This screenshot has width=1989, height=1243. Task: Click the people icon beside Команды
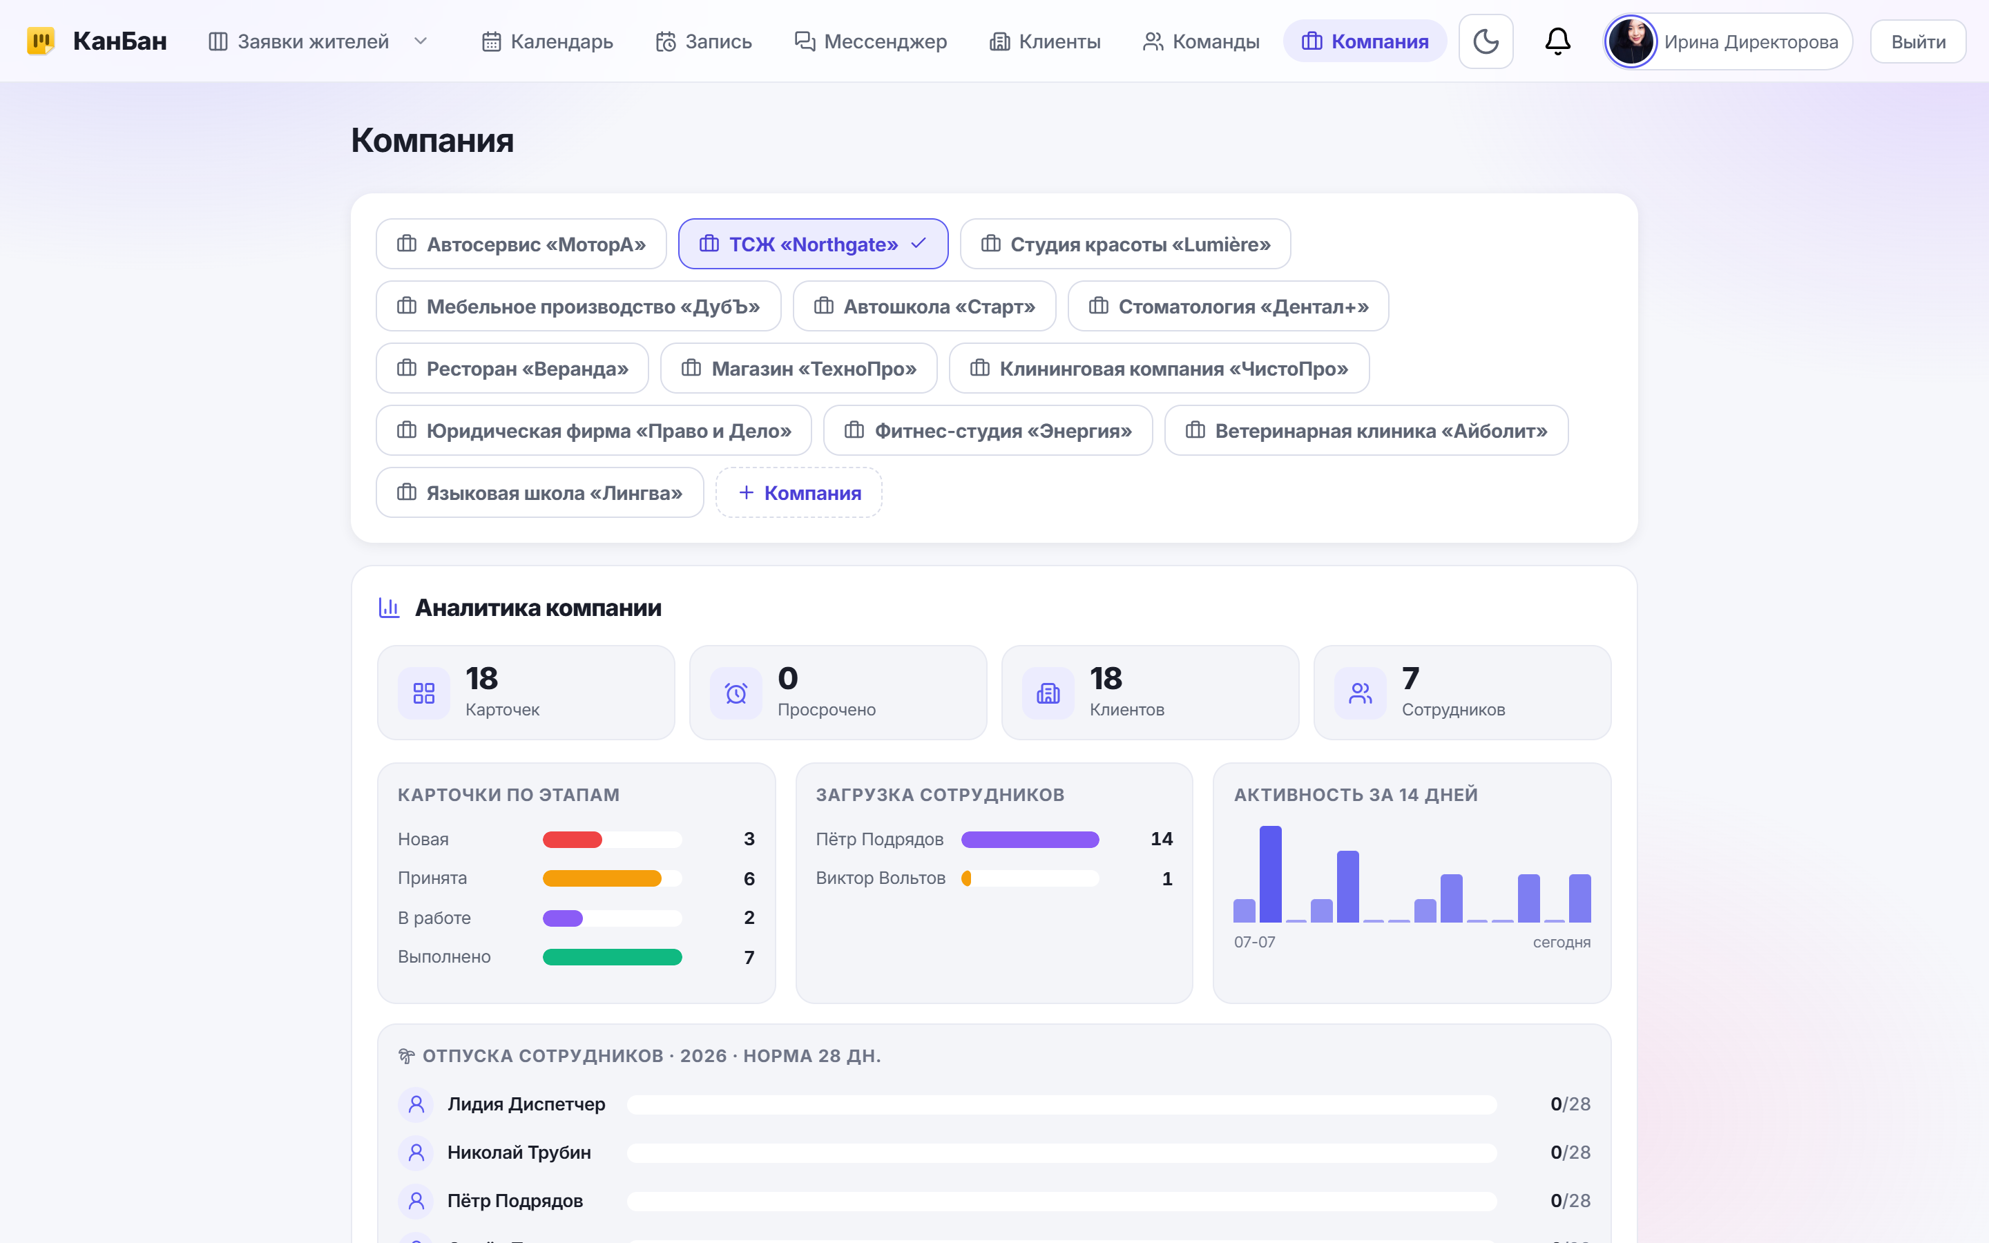click(x=1153, y=41)
